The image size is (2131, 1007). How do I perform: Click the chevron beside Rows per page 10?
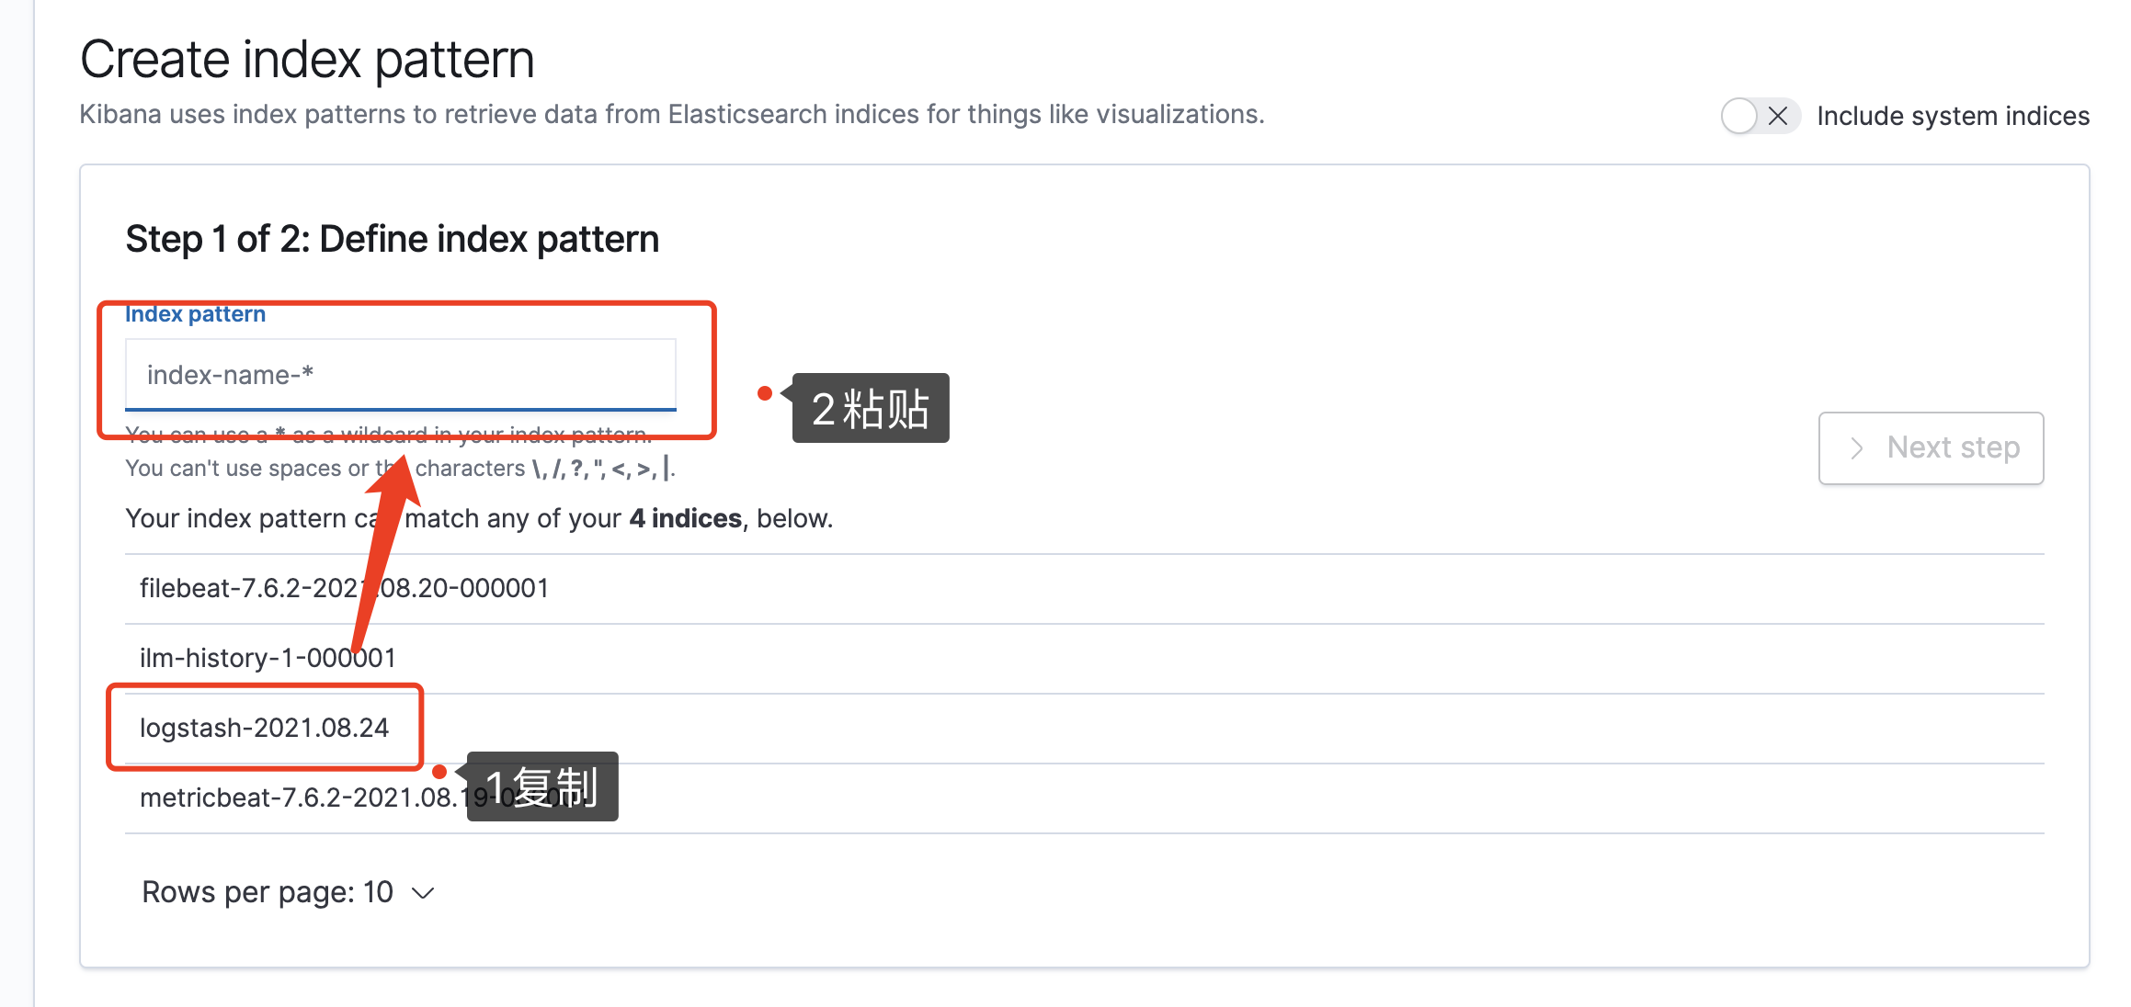(x=423, y=893)
